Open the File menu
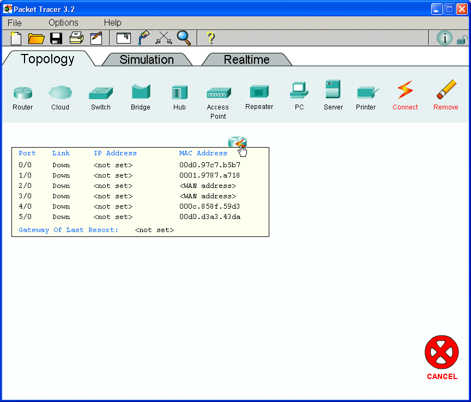471x402 pixels. (14, 23)
